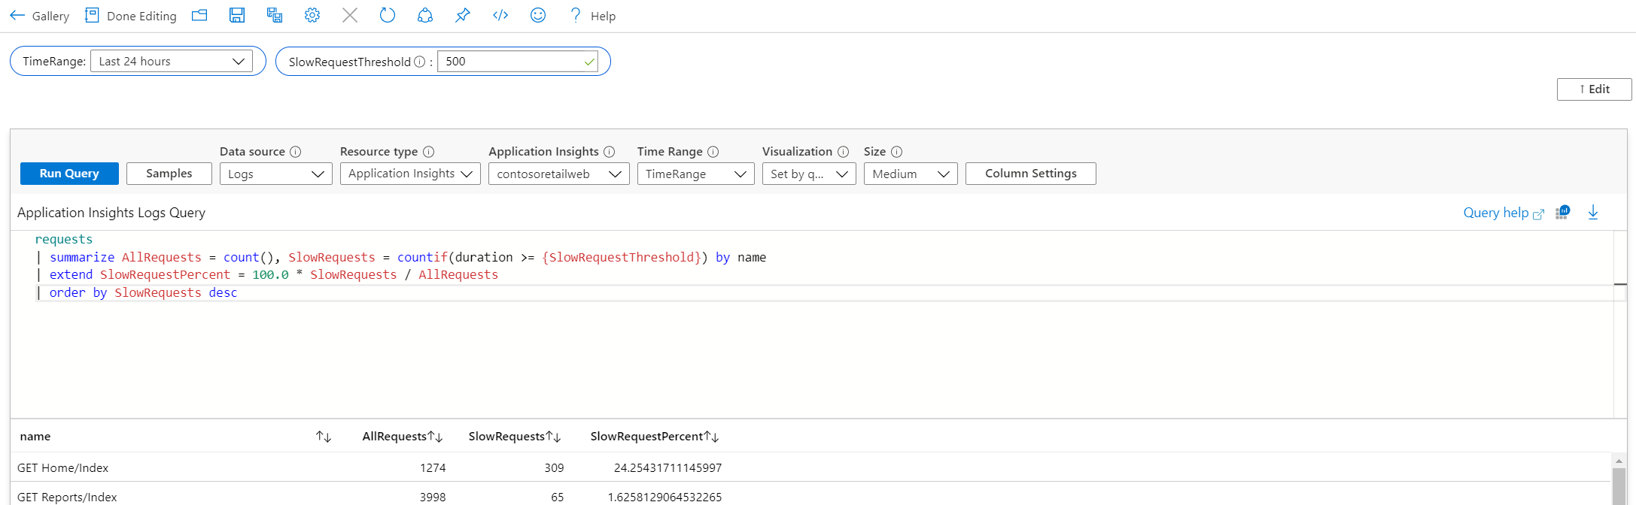
Task: Sort by the AllRequests column header
Action: tap(403, 437)
